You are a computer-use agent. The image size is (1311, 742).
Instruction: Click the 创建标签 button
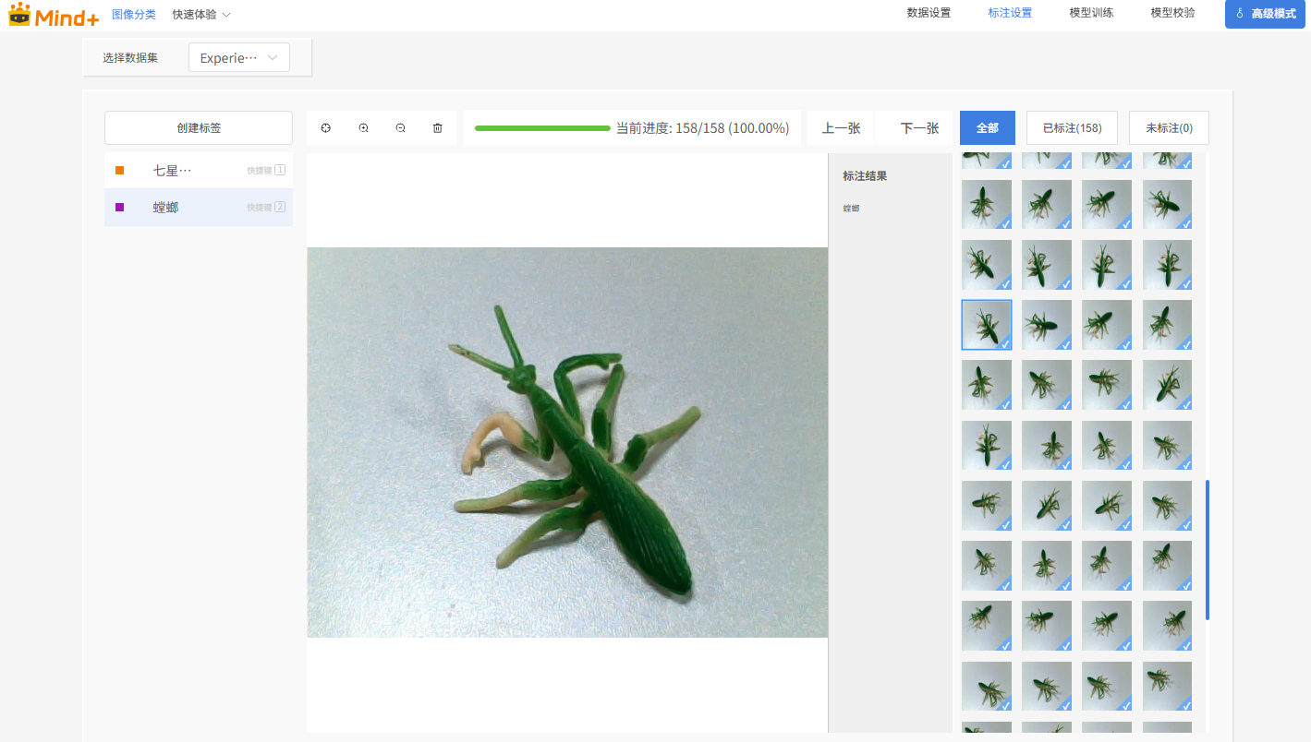(199, 128)
